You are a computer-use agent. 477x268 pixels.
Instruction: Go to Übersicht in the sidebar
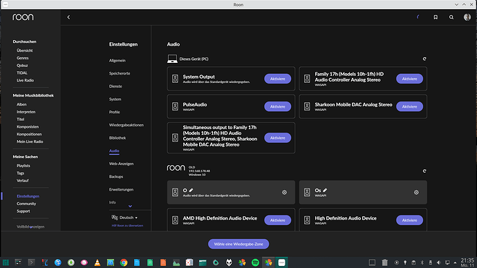[25, 50]
